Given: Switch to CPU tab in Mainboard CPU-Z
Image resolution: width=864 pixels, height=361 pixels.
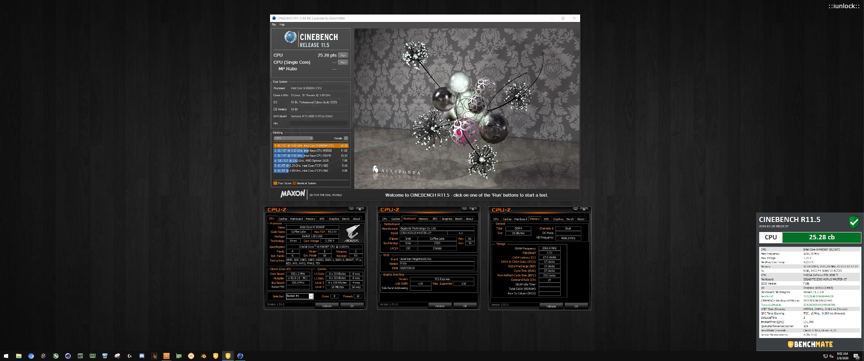Looking at the screenshot, I should [x=384, y=219].
